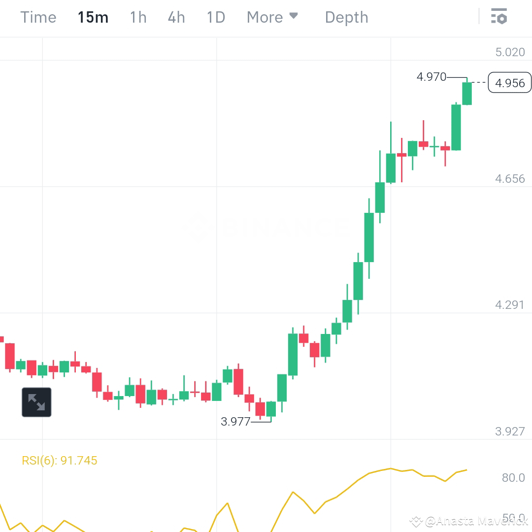Click the RSI(6): 91.745 indicator label
Screen dimensions: 532x532
[x=59, y=460]
